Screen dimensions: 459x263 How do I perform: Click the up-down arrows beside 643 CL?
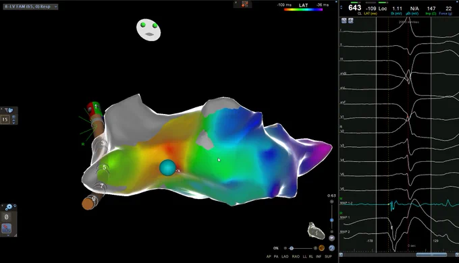342,7
